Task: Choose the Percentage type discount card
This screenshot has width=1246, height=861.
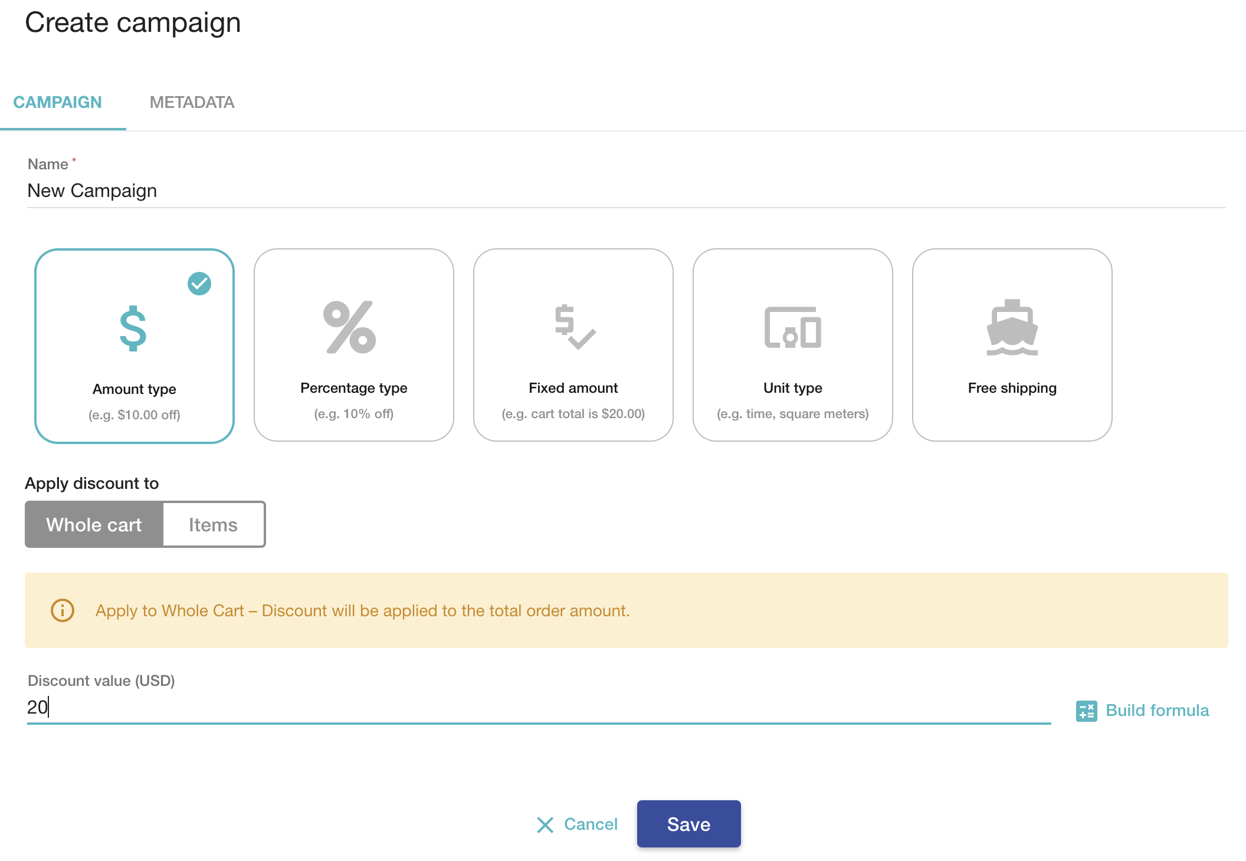Action: (353, 345)
